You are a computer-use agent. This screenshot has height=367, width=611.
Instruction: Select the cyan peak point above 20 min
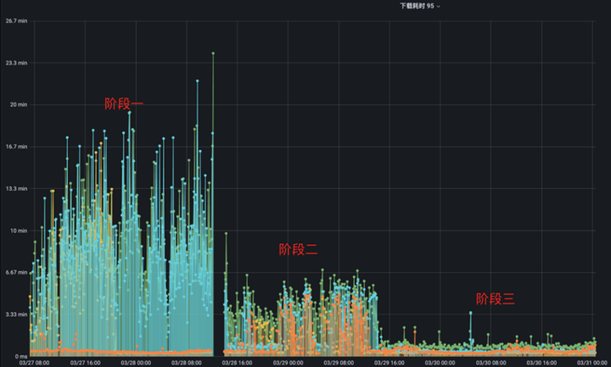198,81
